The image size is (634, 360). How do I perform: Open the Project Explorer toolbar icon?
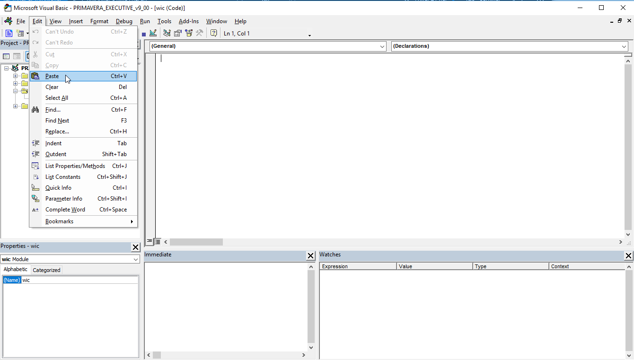[x=167, y=33]
